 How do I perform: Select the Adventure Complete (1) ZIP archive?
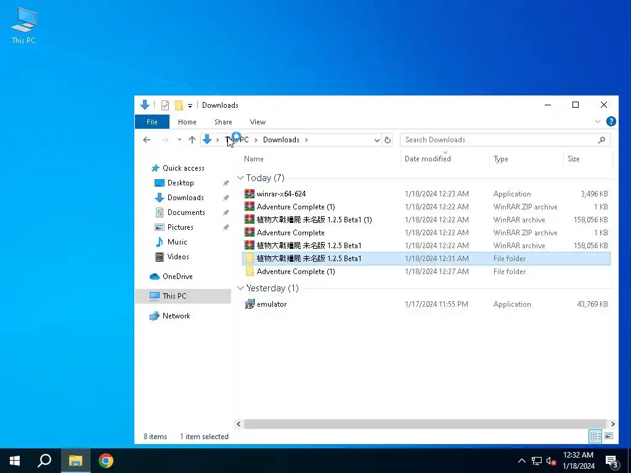[296, 207]
